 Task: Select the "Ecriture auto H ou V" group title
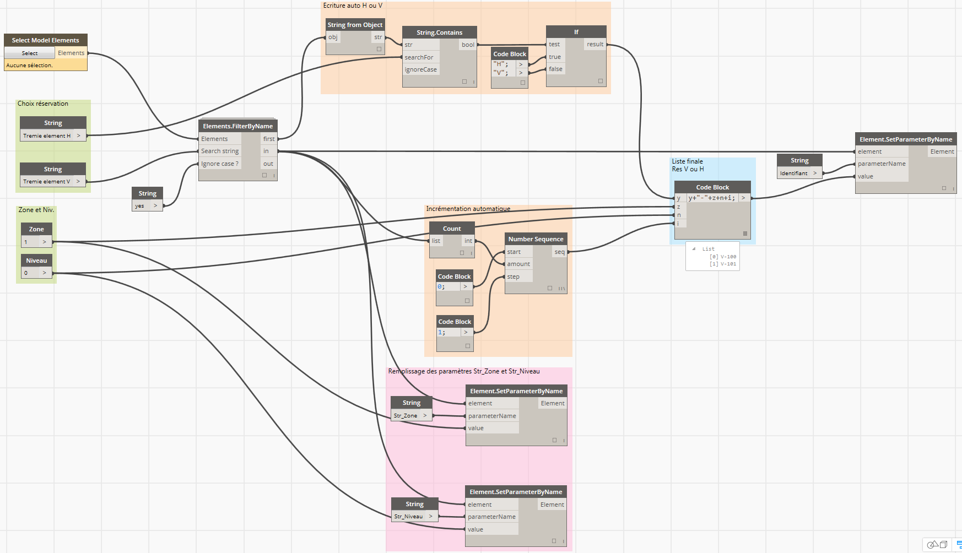click(353, 6)
